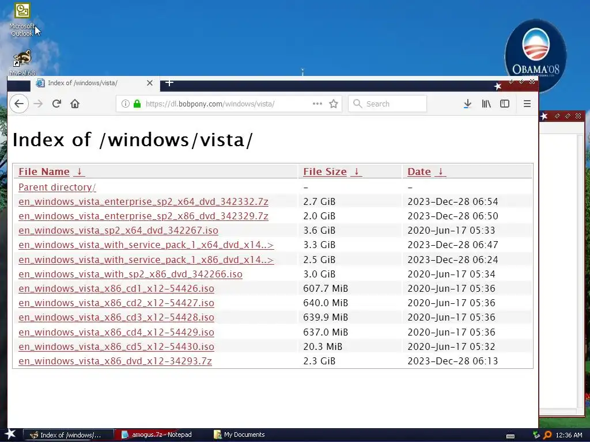The width and height of the screenshot is (590, 442).
Task: Open a new browser tab
Action: click(169, 83)
